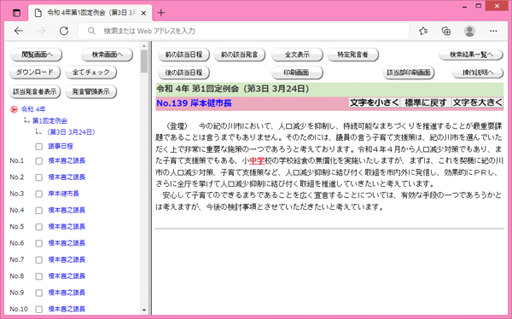
Task: Click the 前の該当発言 button
Action: point(240,55)
